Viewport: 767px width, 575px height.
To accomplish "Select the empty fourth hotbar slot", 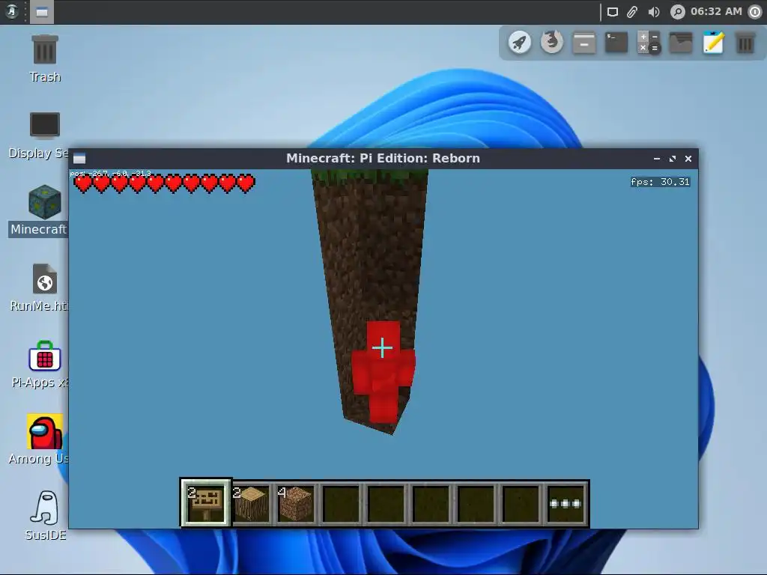I will click(341, 504).
